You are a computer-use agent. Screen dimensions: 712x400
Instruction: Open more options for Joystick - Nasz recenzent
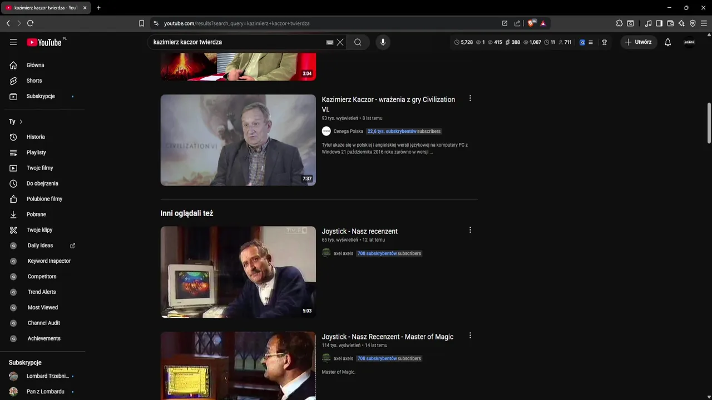tap(470, 230)
